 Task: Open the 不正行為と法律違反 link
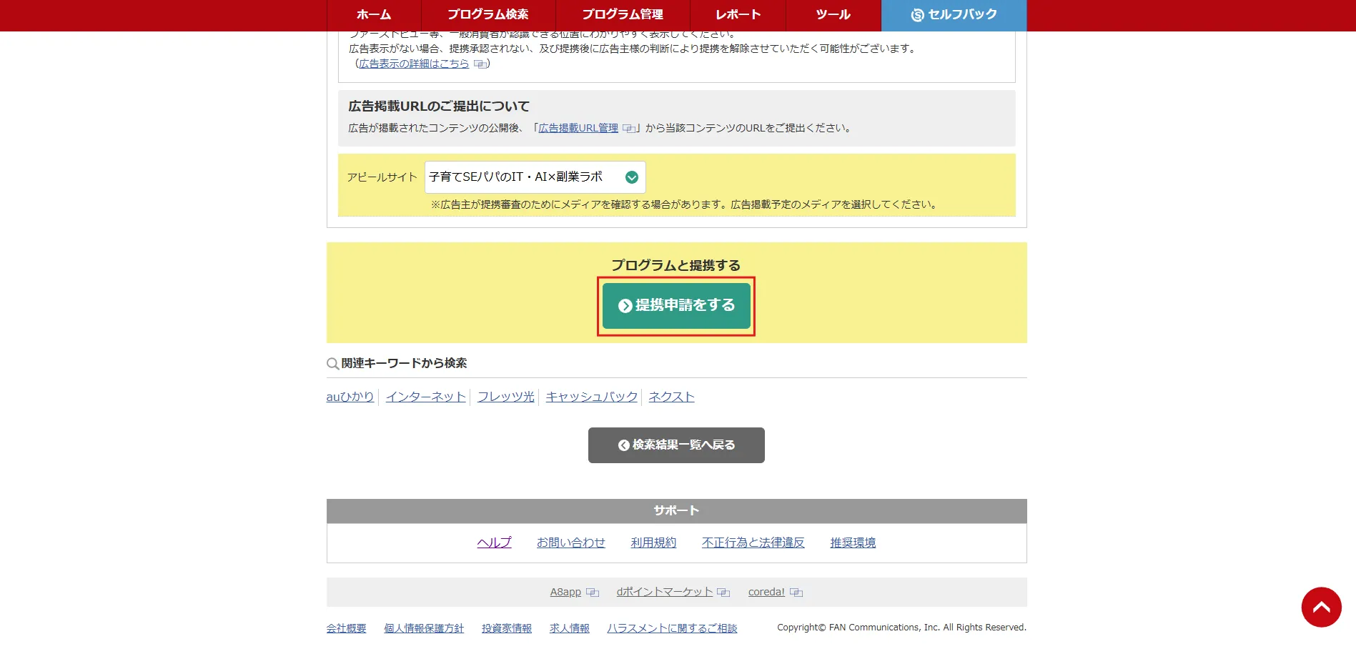[x=753, y=543]
